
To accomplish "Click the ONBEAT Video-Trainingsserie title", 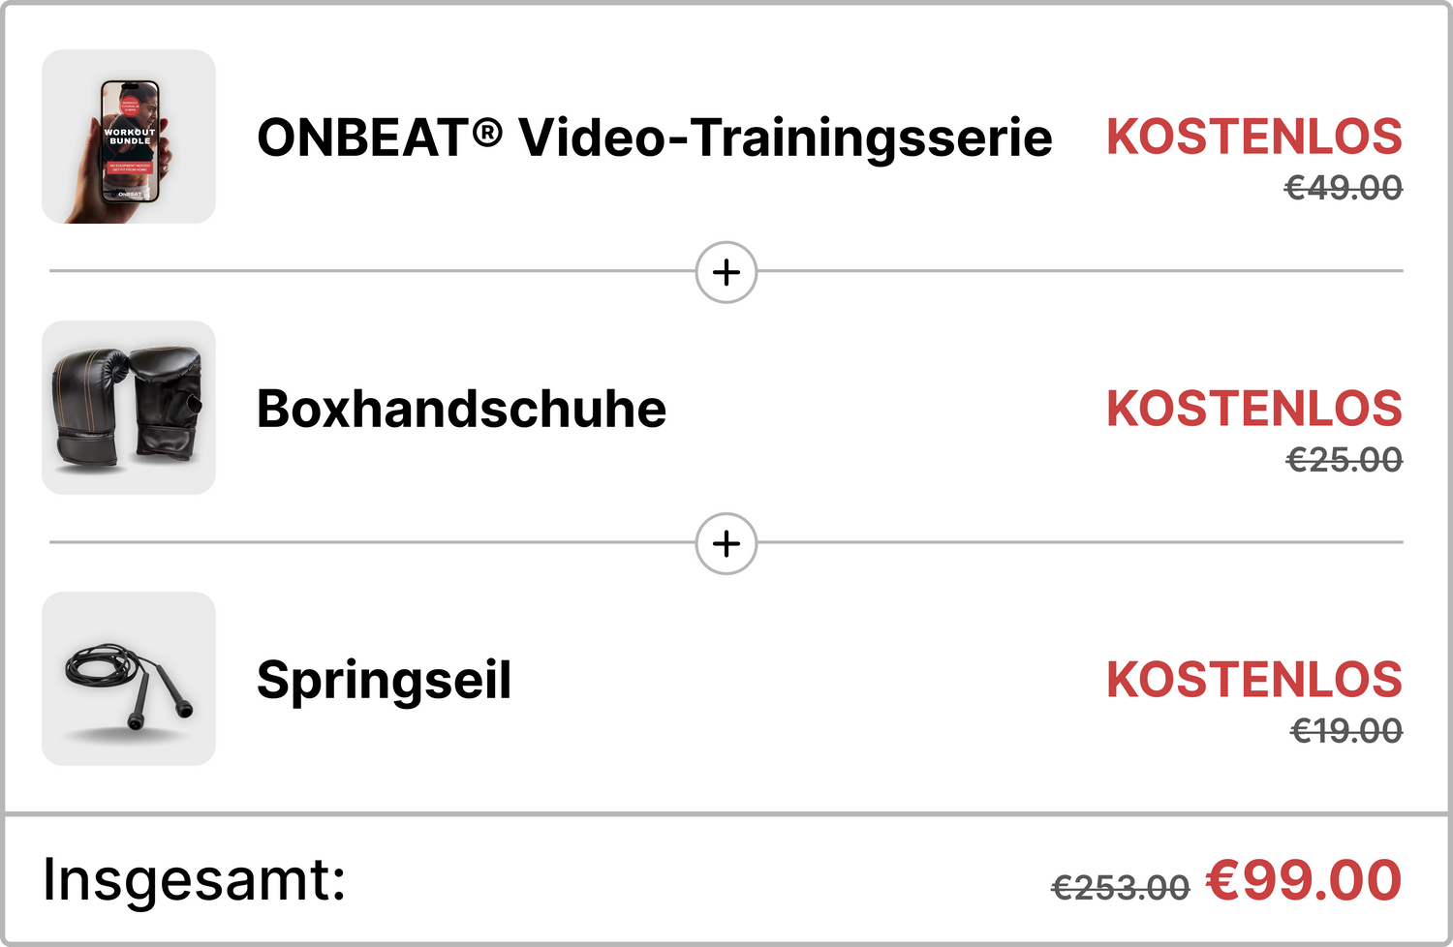I will (x=654, y=137).
